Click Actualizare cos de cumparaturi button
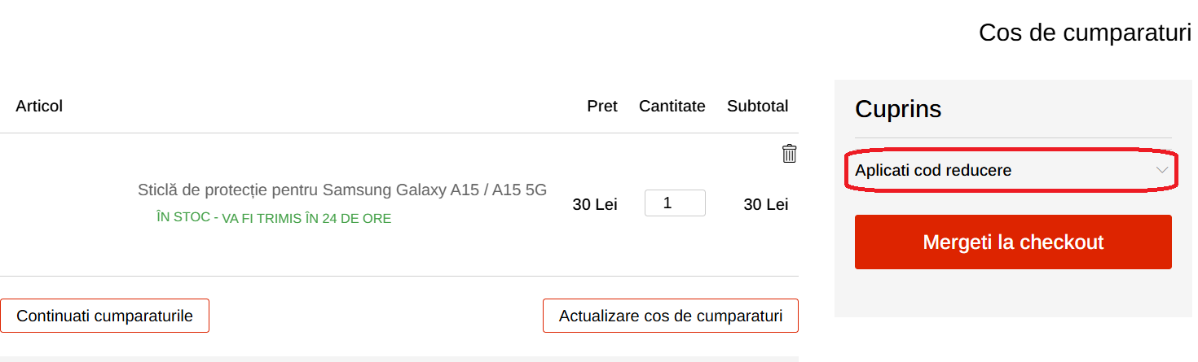This screenshot has width=1198, height=362. (x=670, y=316)
